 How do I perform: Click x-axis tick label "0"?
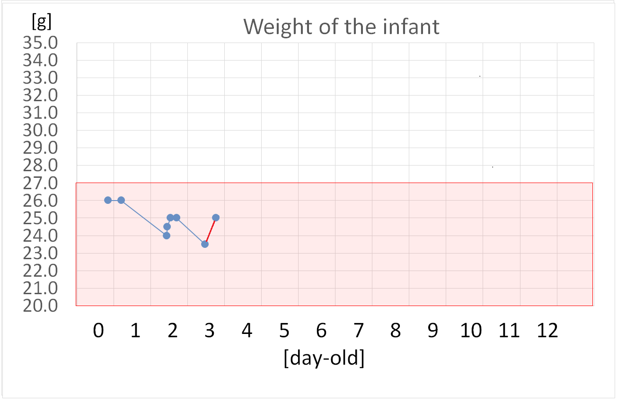98,331
